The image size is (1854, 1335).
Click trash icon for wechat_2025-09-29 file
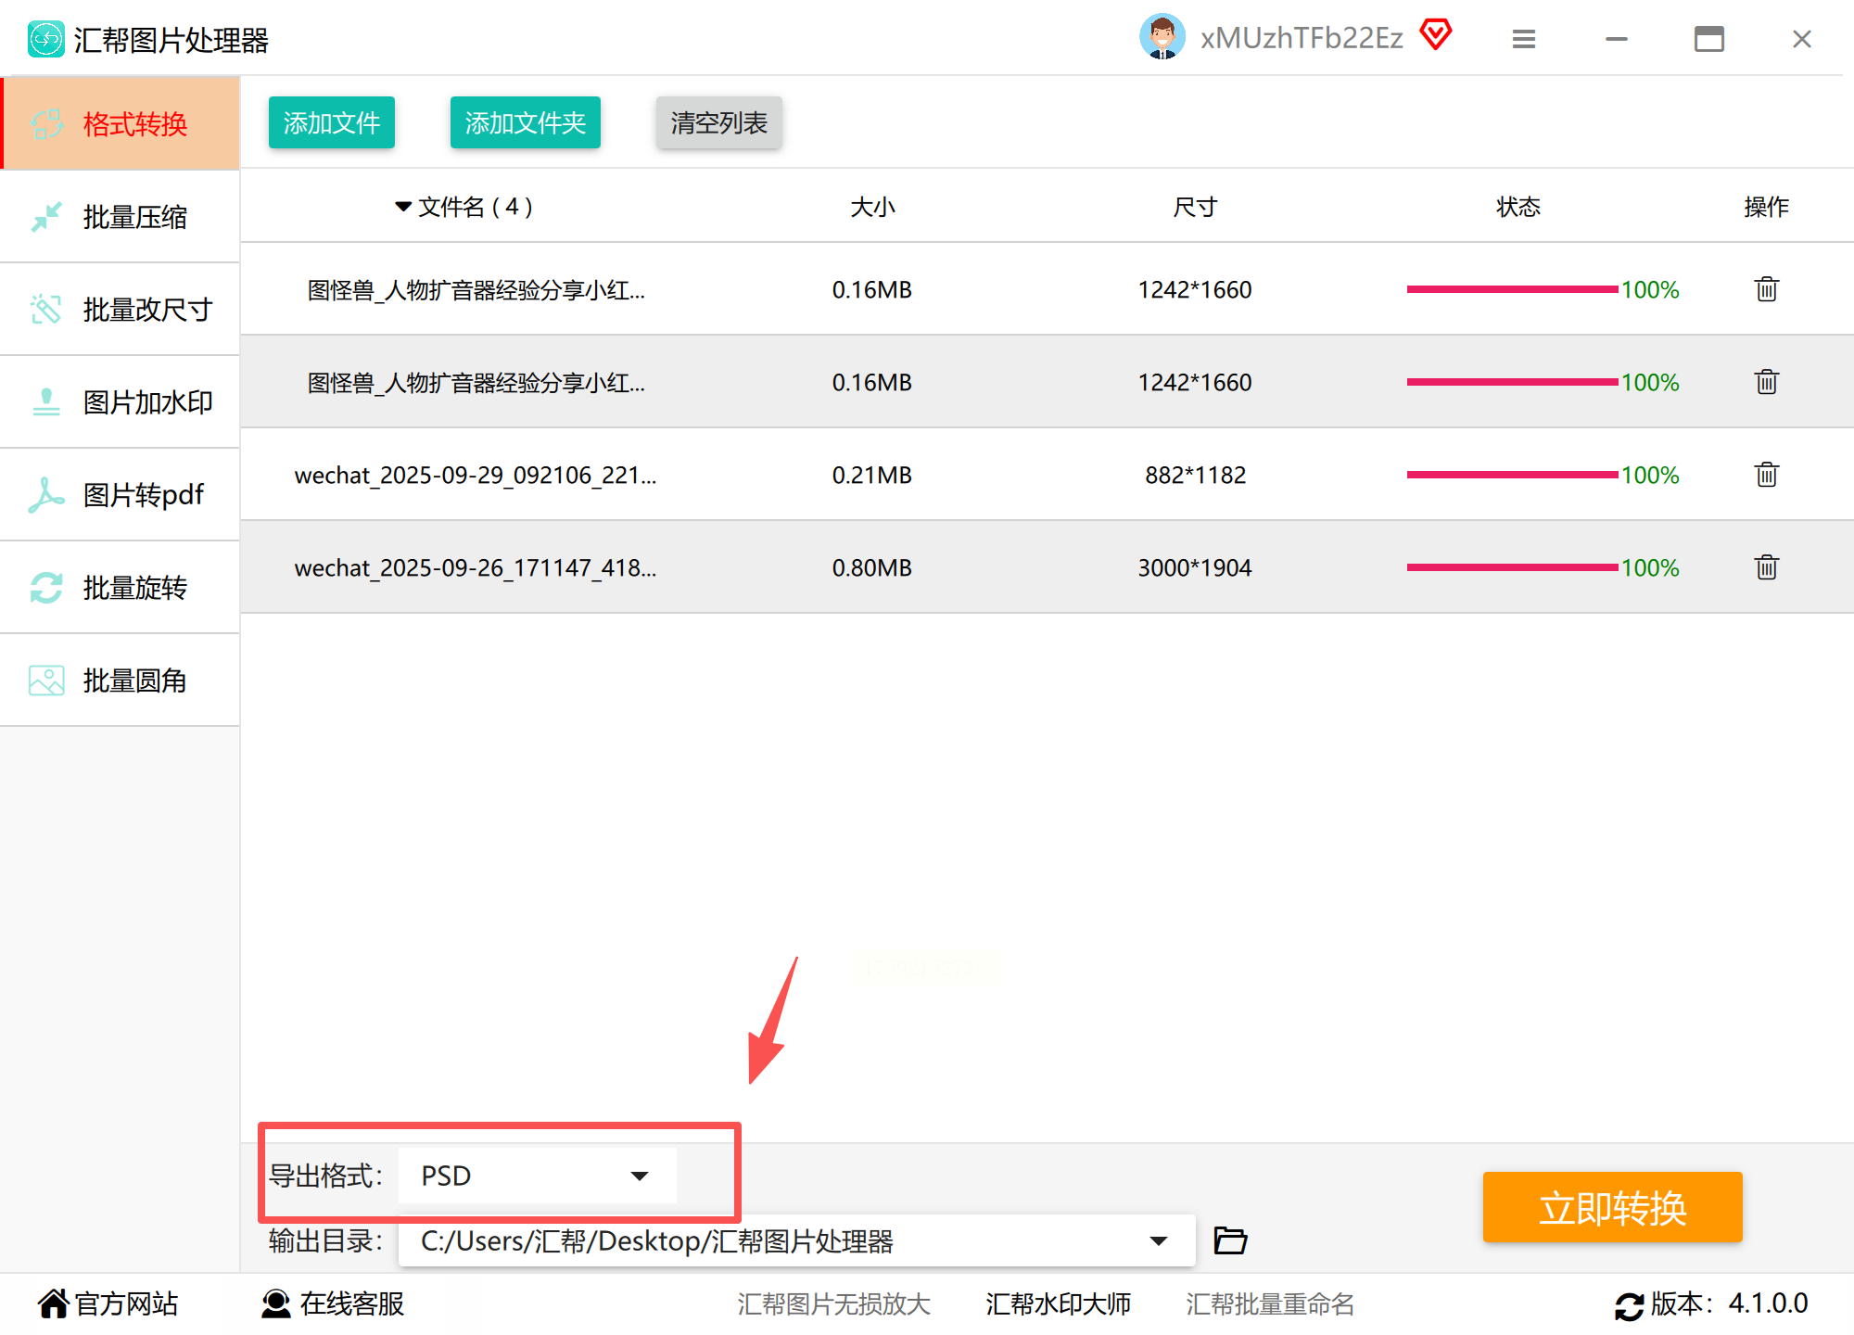tap(1766, 475)
